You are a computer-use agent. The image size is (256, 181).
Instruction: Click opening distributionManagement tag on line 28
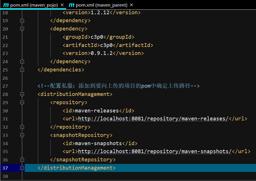(75, 94)
